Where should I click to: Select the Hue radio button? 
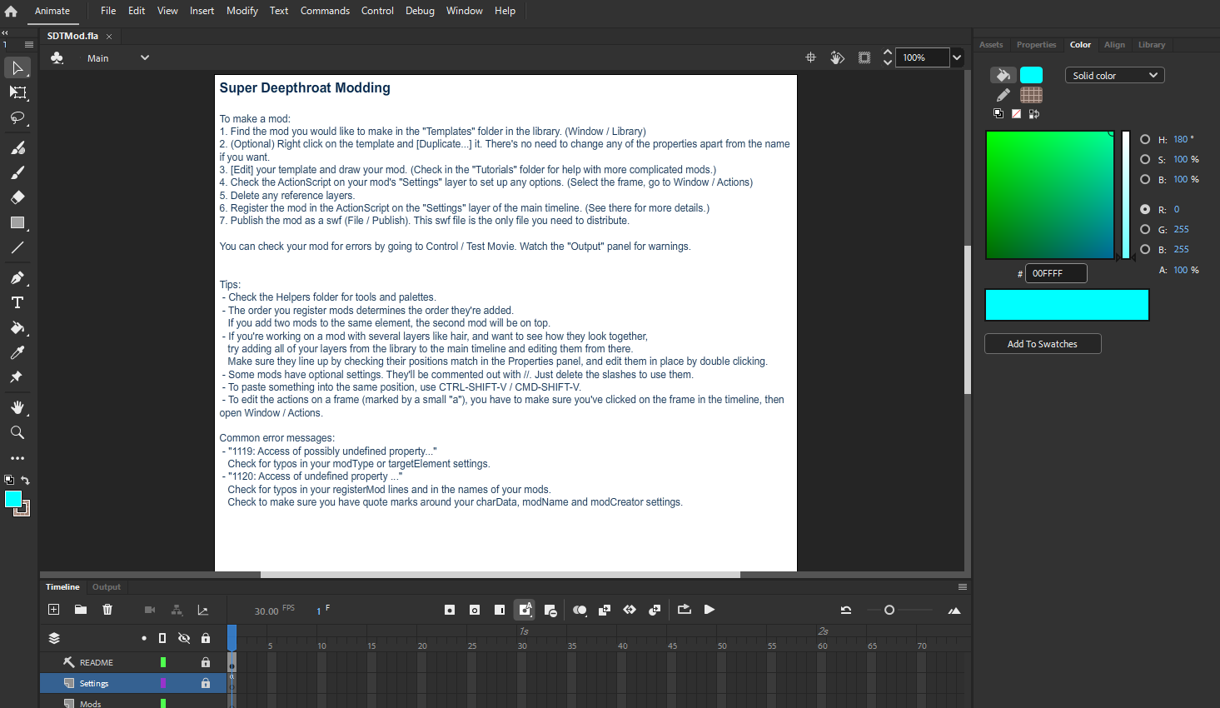coord(1145,139)
